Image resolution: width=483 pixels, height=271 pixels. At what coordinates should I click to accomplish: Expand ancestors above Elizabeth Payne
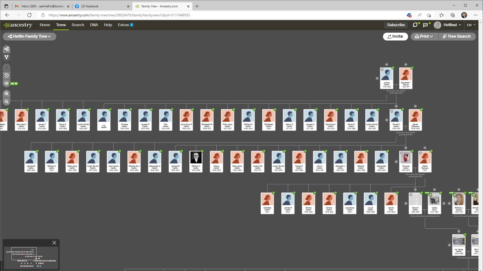(406, 65)
